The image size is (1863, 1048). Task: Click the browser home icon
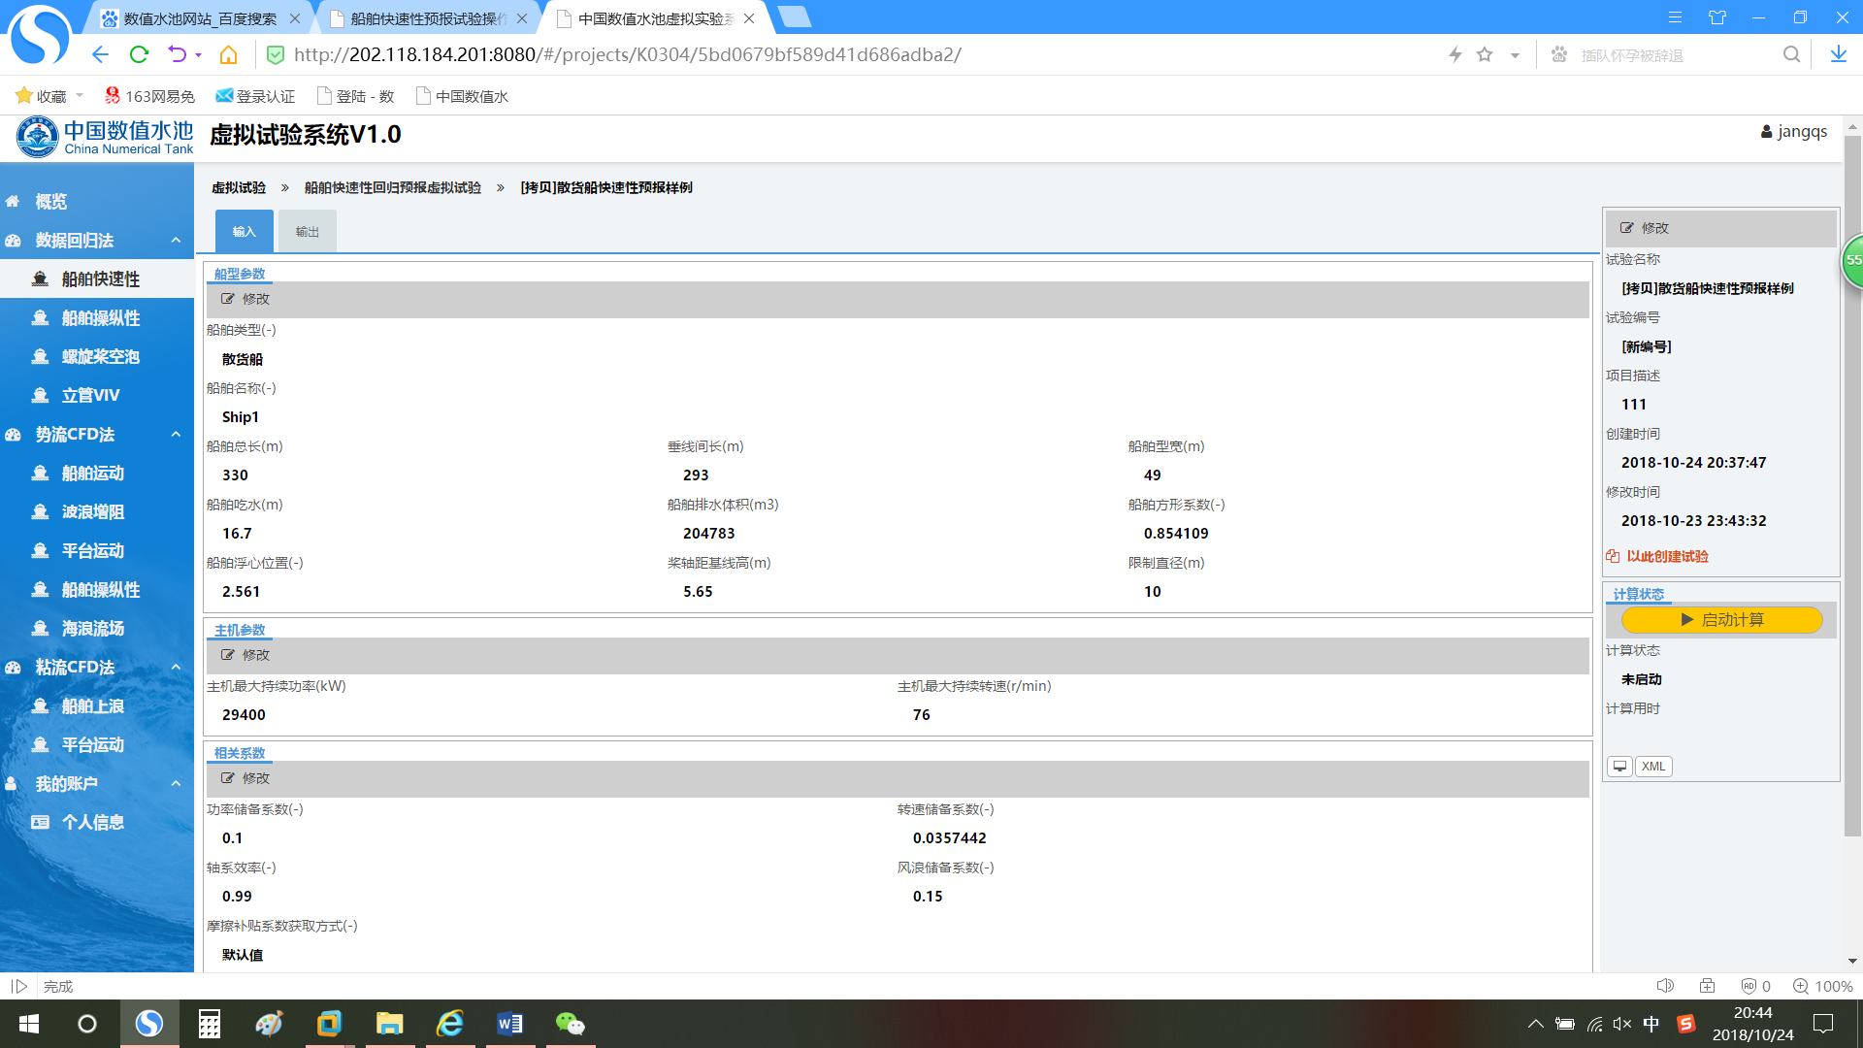click(x=228, y=54)
